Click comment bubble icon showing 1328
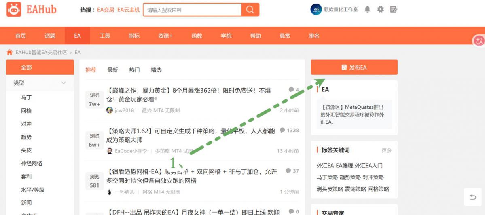485x215 pixels. coord(282,131)
